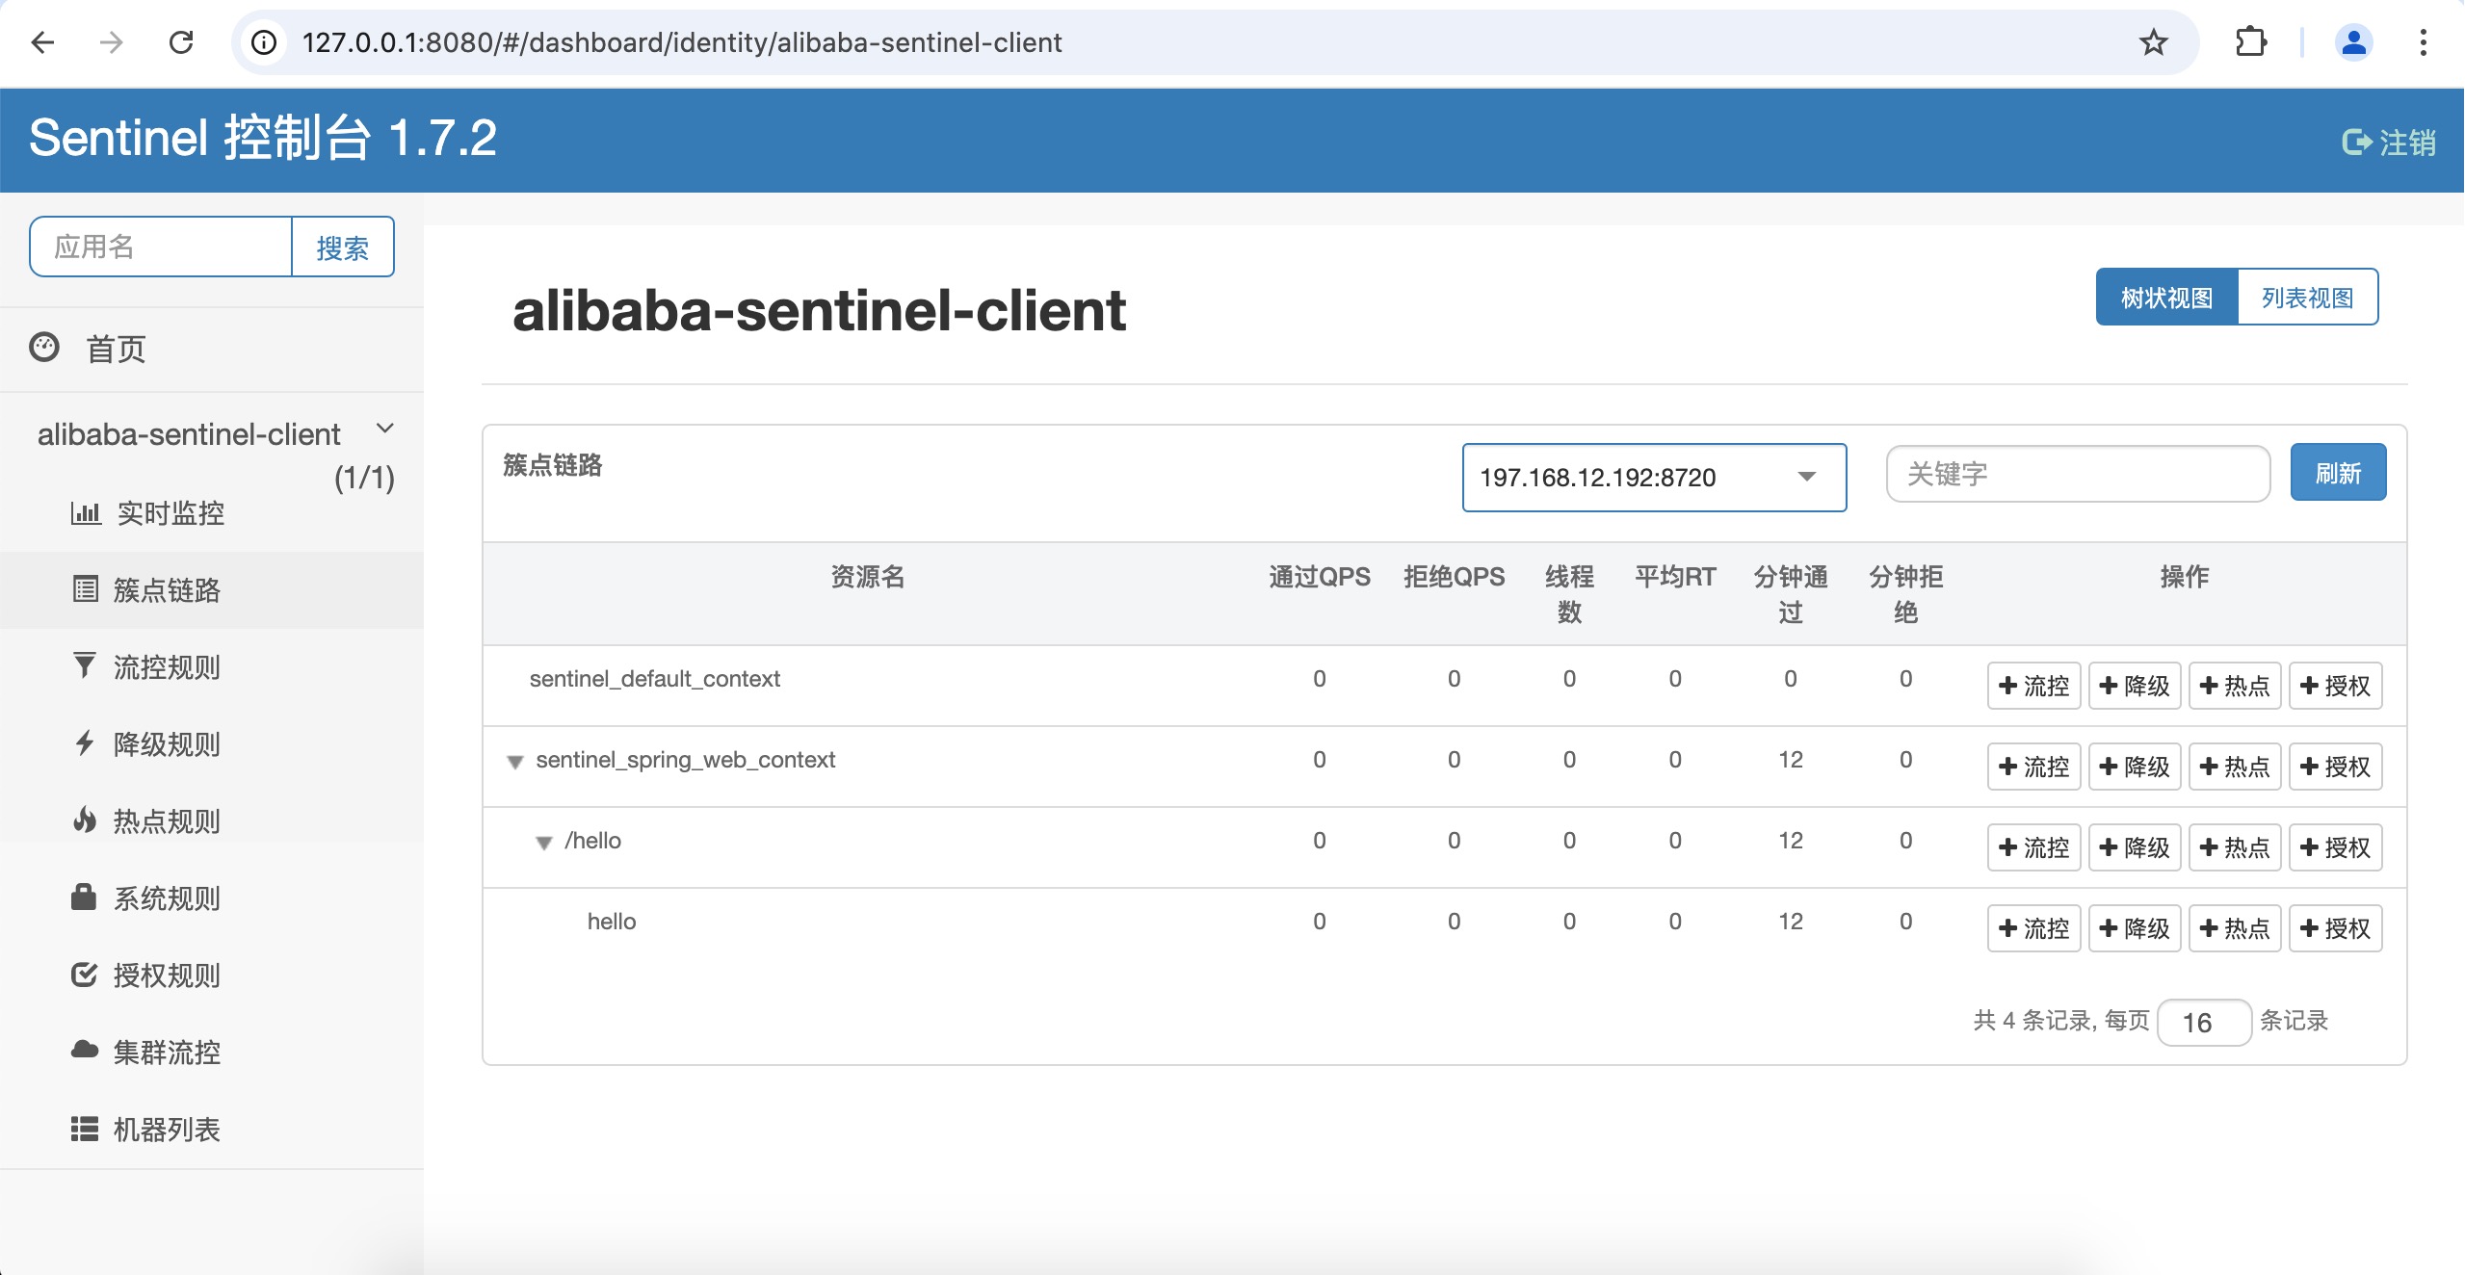2465x1275 pixels.
Task: Click the 刷新 refresh button
Action: (2338, 473)
